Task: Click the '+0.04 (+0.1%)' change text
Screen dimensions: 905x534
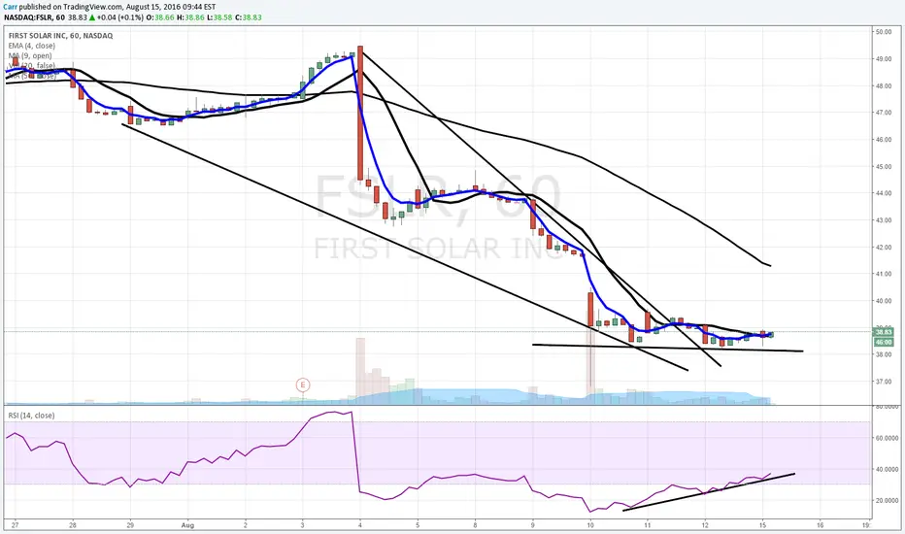Action: point(120,17)
